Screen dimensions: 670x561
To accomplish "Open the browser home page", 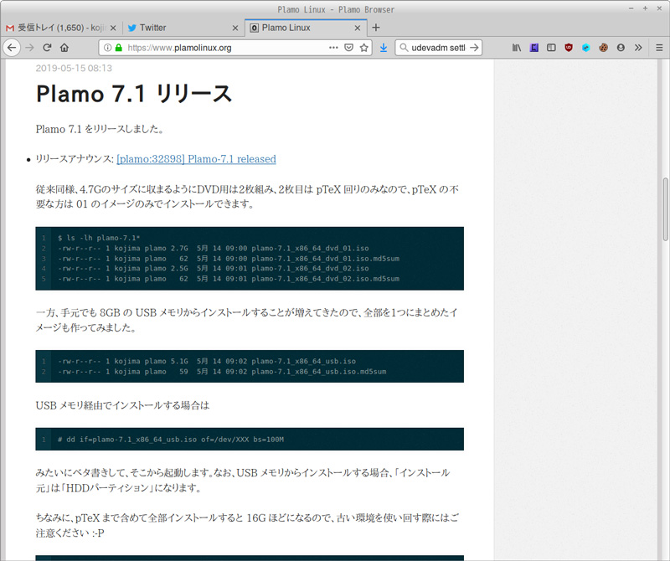I will [x=64, y=48].
